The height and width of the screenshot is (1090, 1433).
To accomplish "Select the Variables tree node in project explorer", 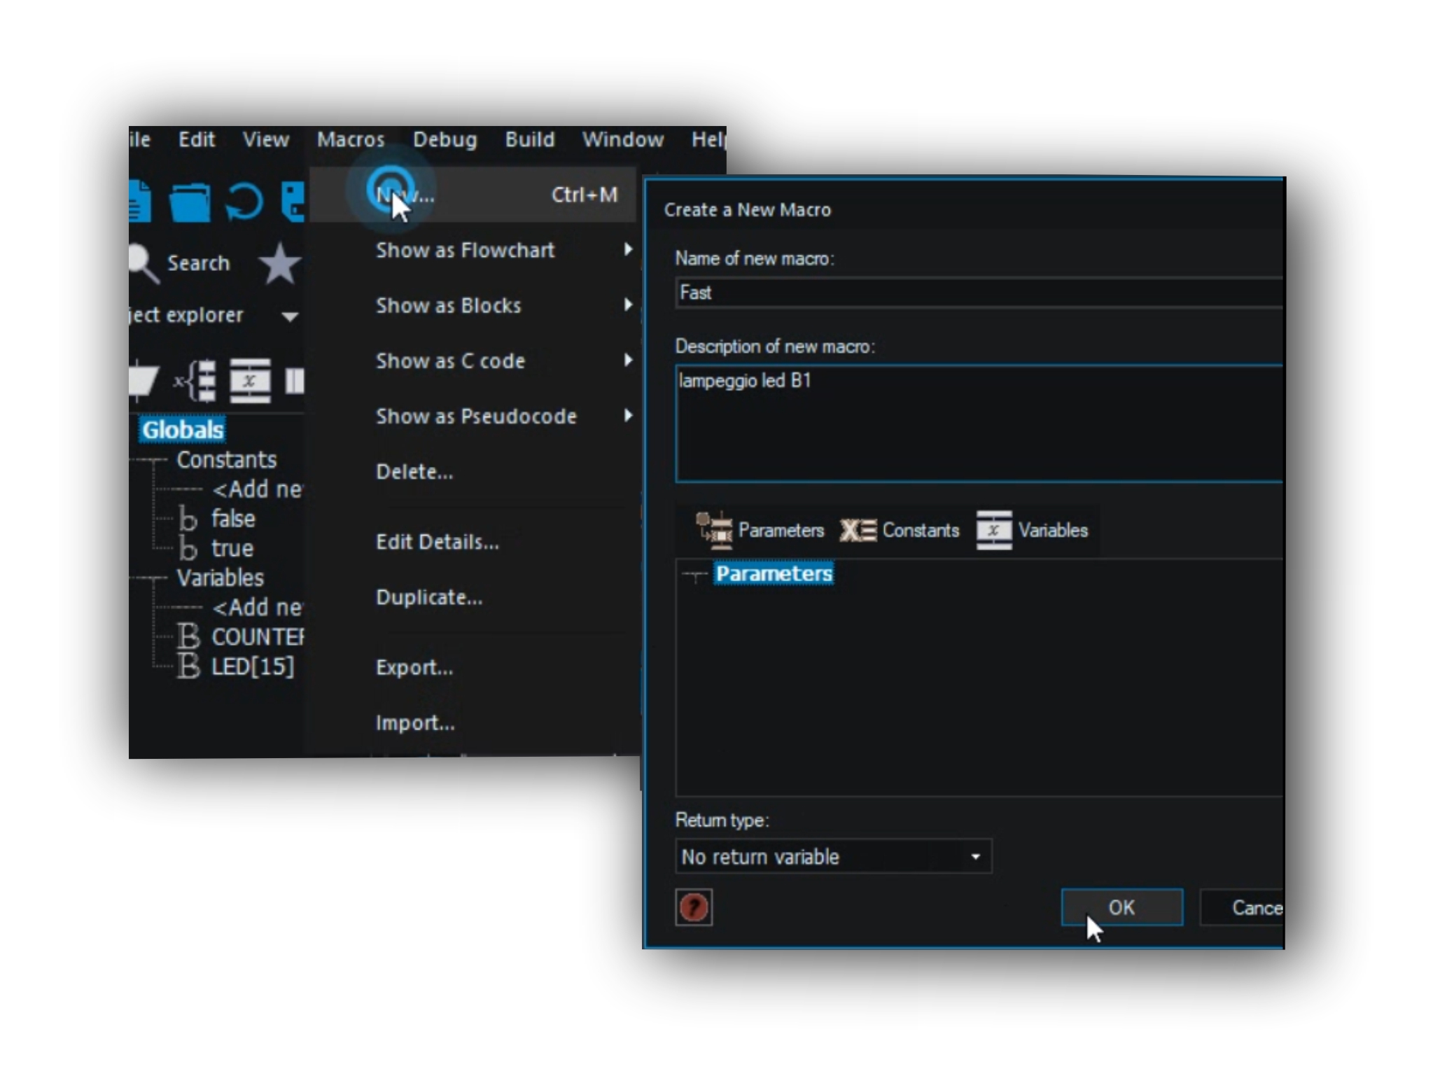I will [221, 578].
